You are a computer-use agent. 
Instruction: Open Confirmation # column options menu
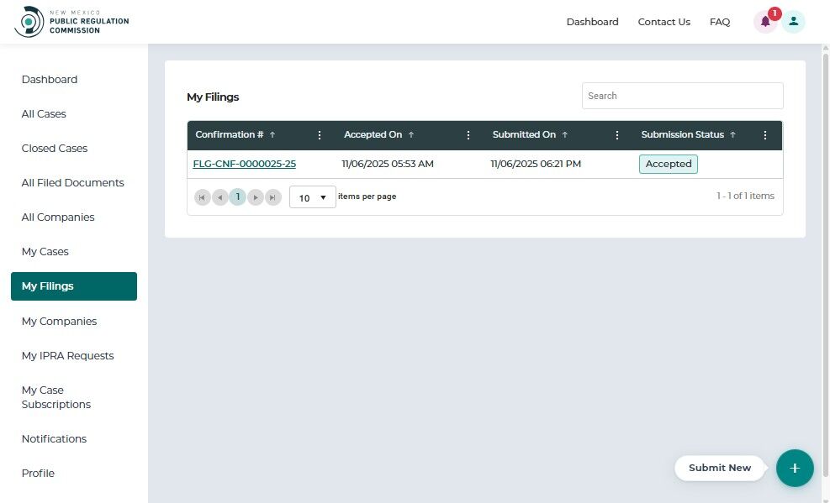tap(320, 135)
